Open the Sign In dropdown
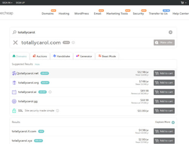 click(7, 3)
